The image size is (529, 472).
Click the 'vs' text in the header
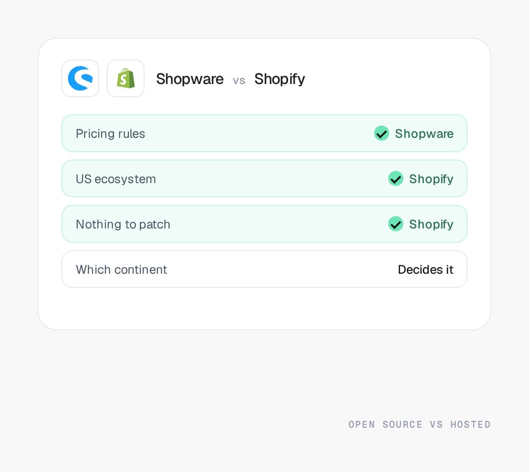[x=239, y=81]
